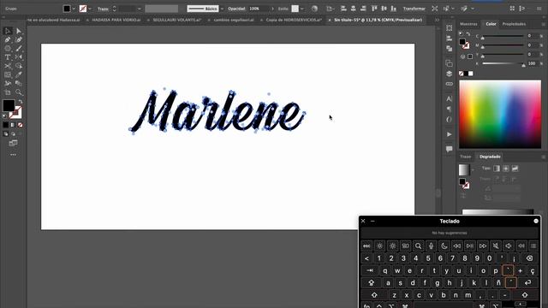
Task: Select the Selection tool in toolbar
Action: tap(8, 31)
